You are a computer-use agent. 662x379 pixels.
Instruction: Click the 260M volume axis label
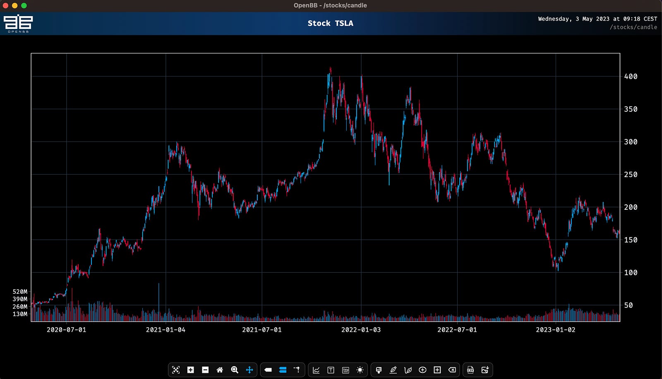point(20,307)
